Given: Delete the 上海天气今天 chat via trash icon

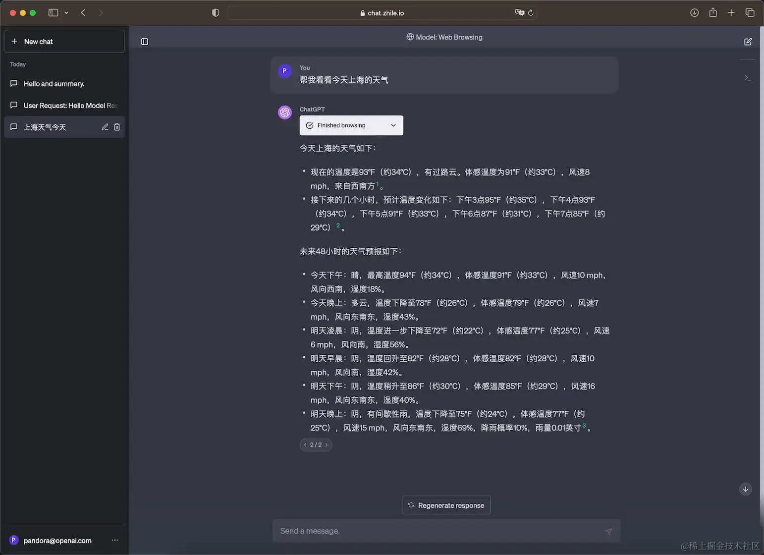Looking at the screenshot, I should tap(117, 127).
